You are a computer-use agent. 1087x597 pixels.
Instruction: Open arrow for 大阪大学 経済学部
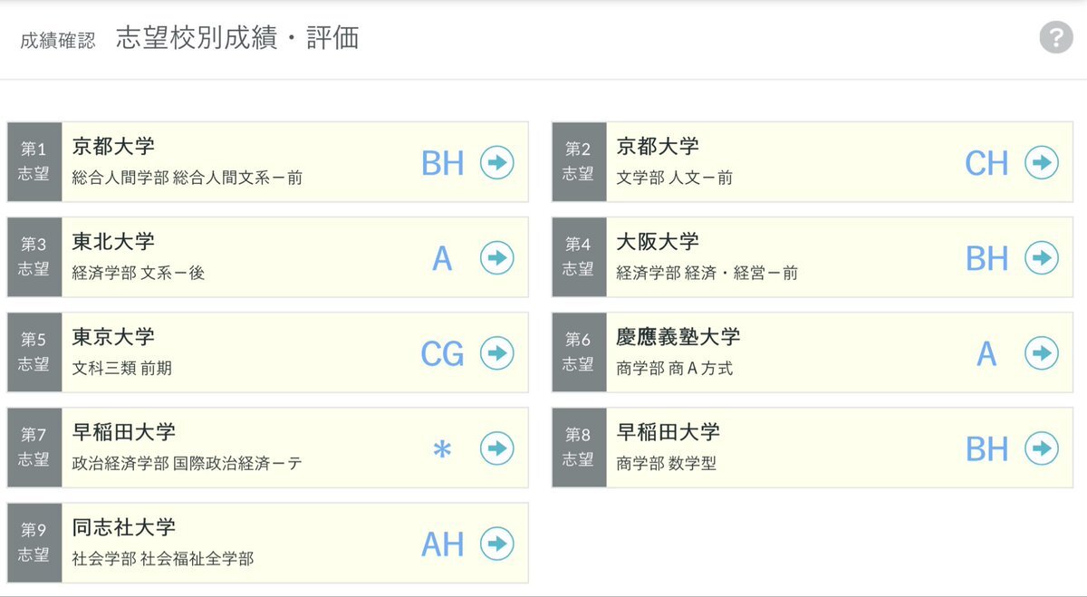click(x=1041, y=258)
